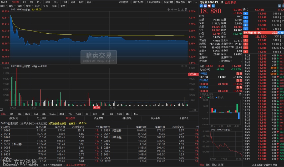
Task: Close the volume sub-chart panel
Action: [186, 66]
